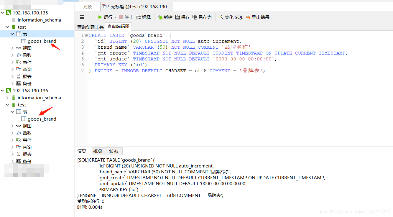Run the query with 运行
393x217 pixels.
pyautogui.click(x=105, y=17)
